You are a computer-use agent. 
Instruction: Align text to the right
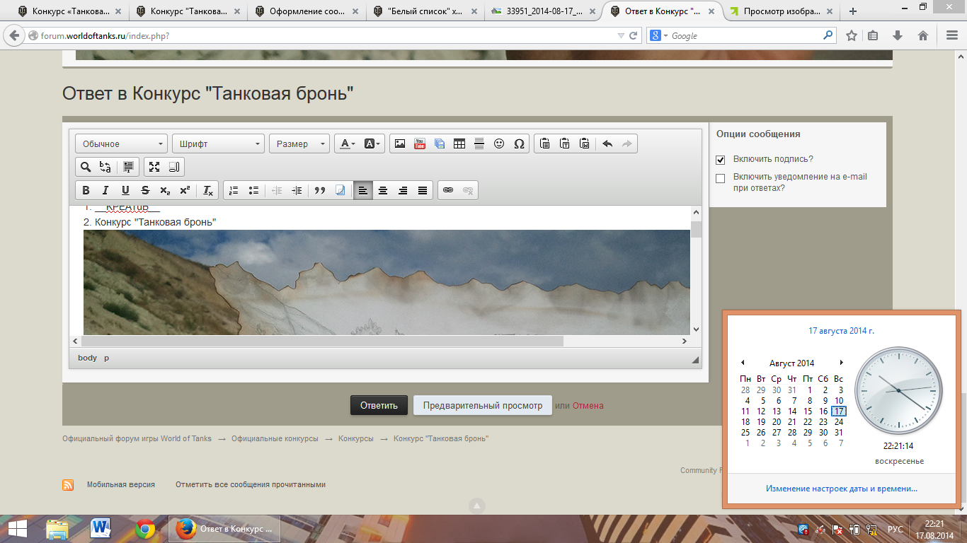pos(403,190)
